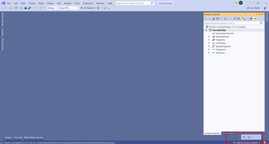Click the search magnifier in the Visual Studio search box
269x144 pixels.
coord(152,3)
